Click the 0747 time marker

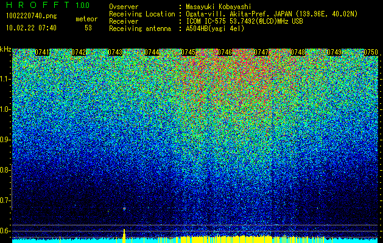pos(261,52)
